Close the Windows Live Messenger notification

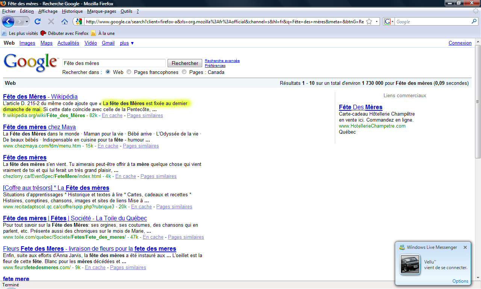point(465,247)
